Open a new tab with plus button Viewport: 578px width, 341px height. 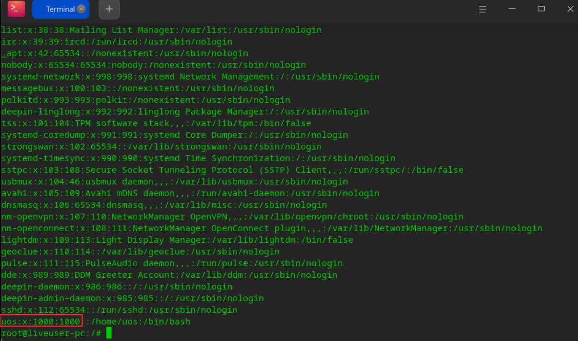[x=109, y=9]
